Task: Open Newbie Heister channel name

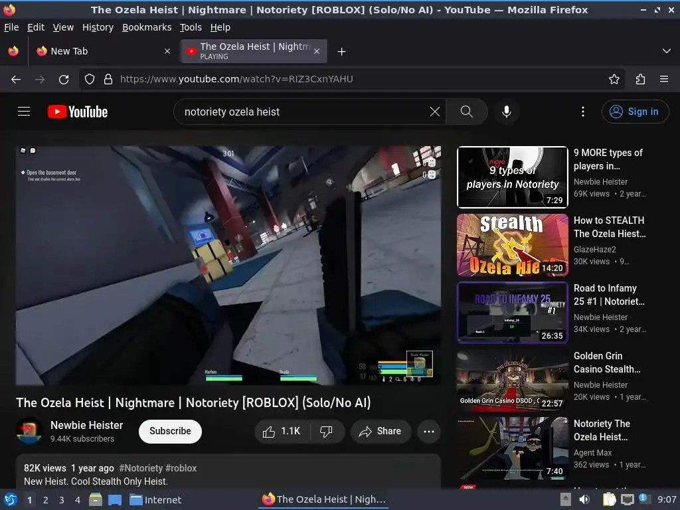Action: coord(87,425)
